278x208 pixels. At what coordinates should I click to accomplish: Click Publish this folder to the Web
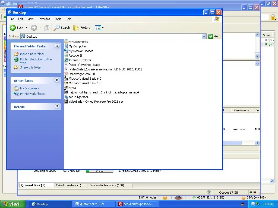[36, 61]
